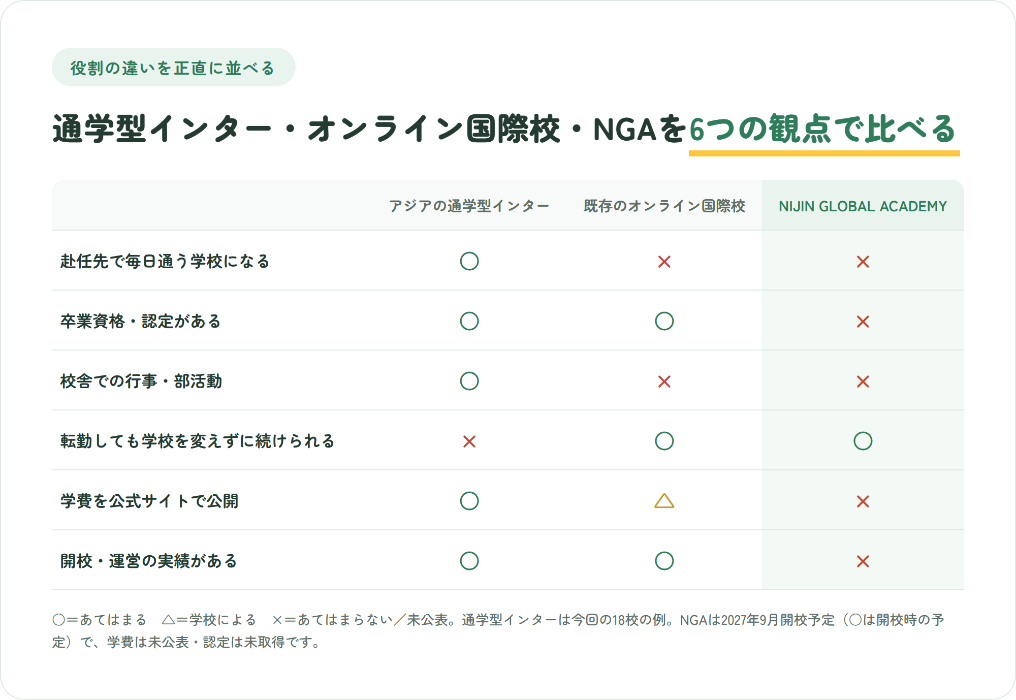The image size is (1016, 700).
Task: Click the row label 卒業資格・認定がある
Action: coord(141,321)
